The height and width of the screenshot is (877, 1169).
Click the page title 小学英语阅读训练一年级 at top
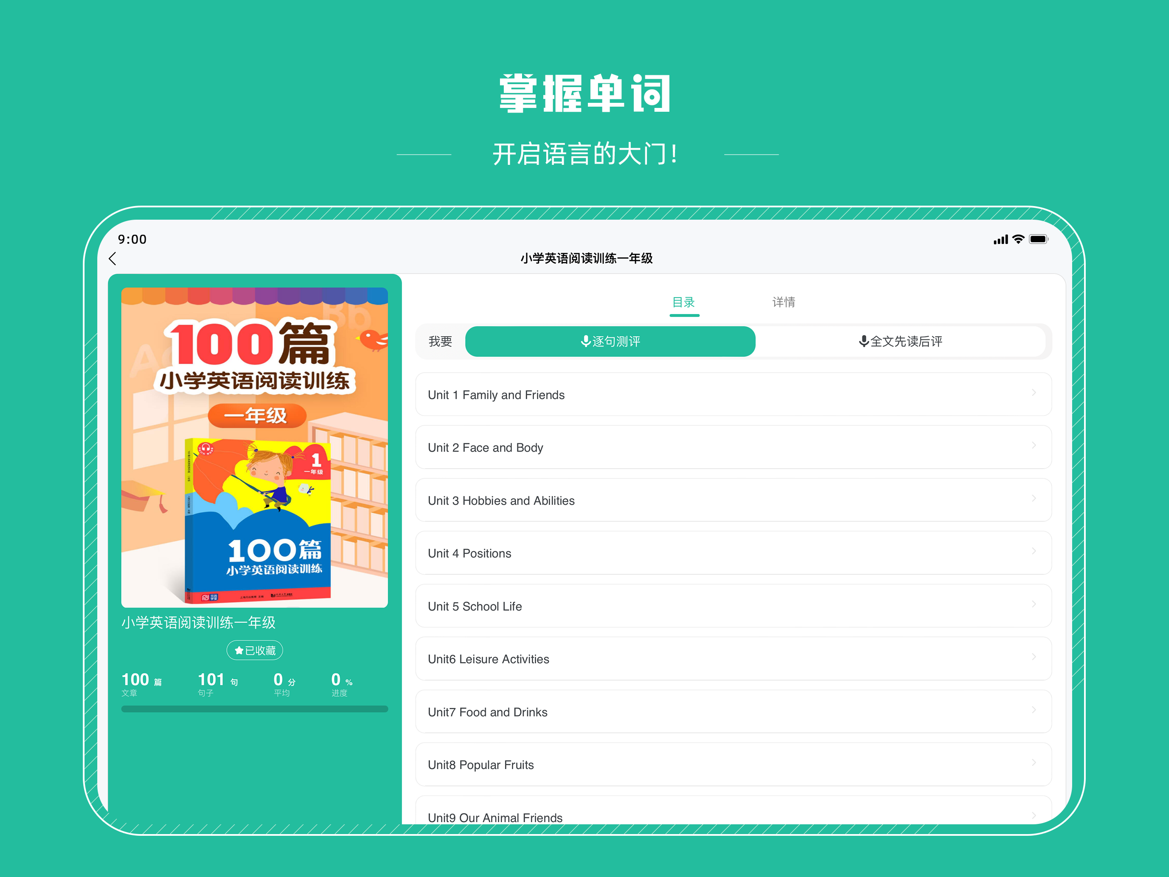pyautogui.click(x=586, y=258)
